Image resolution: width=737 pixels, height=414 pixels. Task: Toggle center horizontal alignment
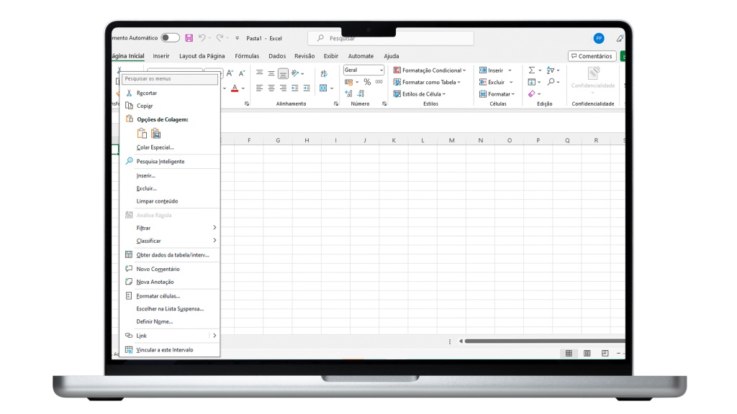tap(271, 88)
